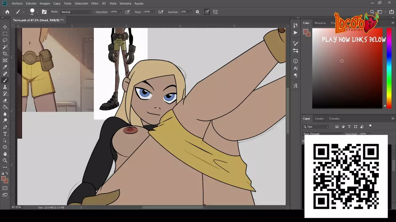396x222 pixels.
Task: Close the Terra.psb document tab
Action: tap(62, 20)
